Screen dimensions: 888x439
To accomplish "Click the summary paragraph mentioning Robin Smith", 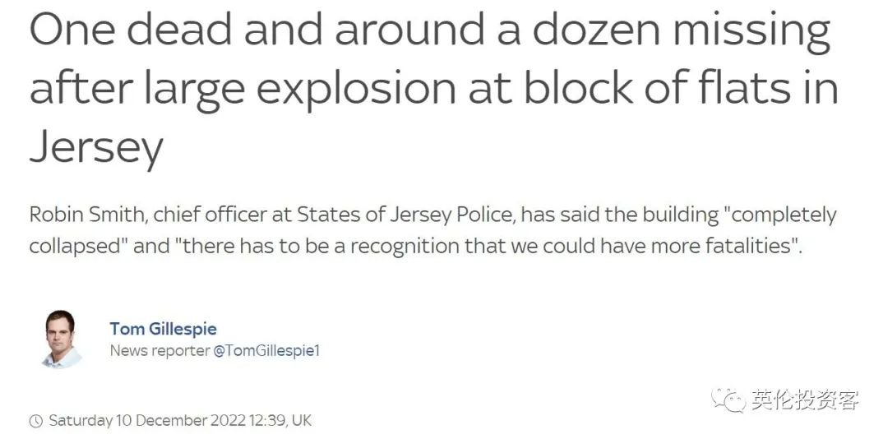I will (x=432, y=231).
